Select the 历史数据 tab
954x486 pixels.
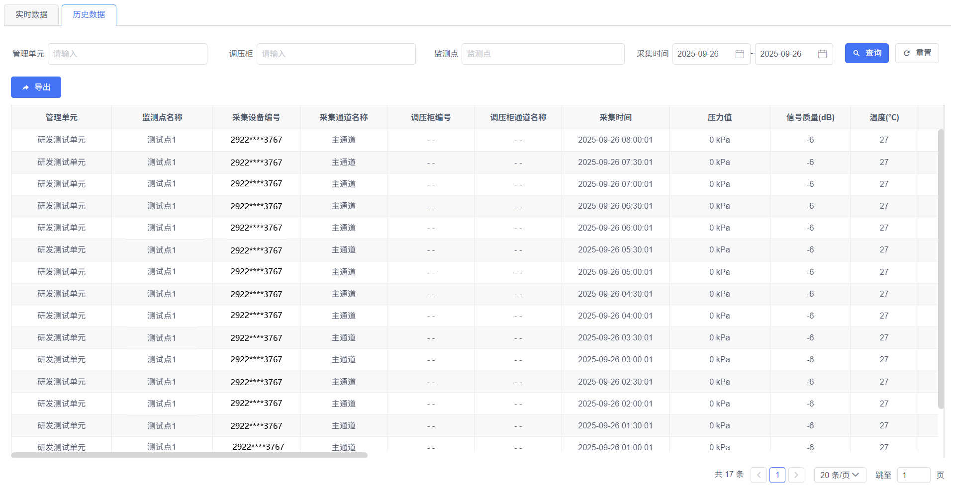89,15
